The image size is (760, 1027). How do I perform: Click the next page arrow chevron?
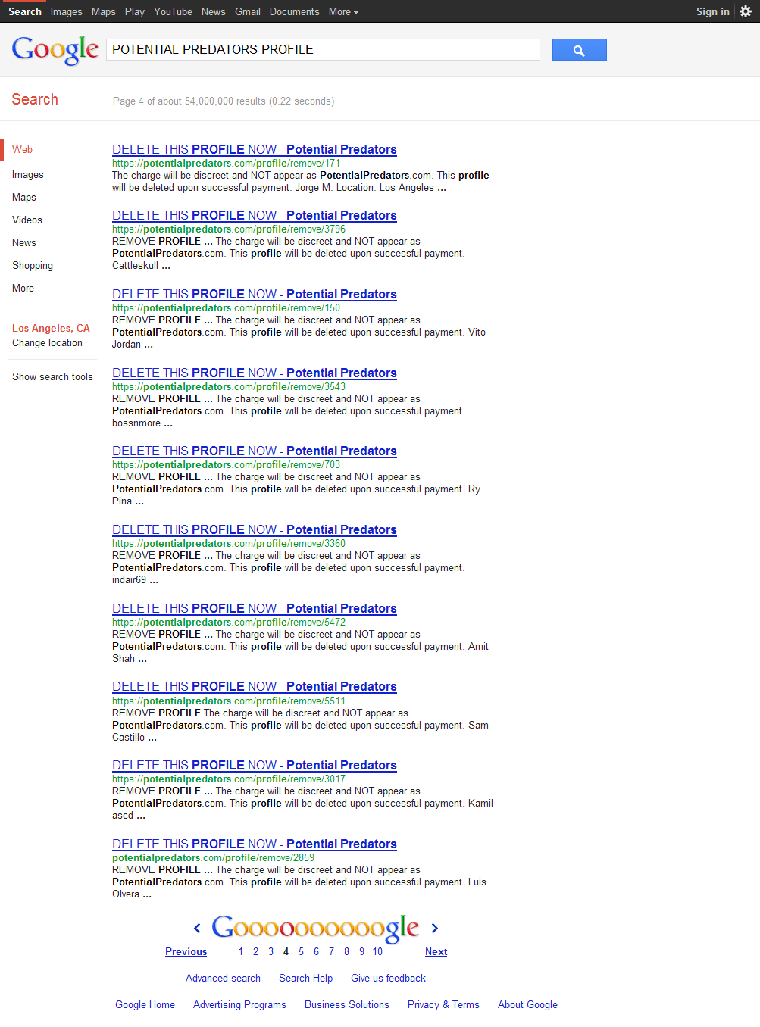[x=435, y=928]
